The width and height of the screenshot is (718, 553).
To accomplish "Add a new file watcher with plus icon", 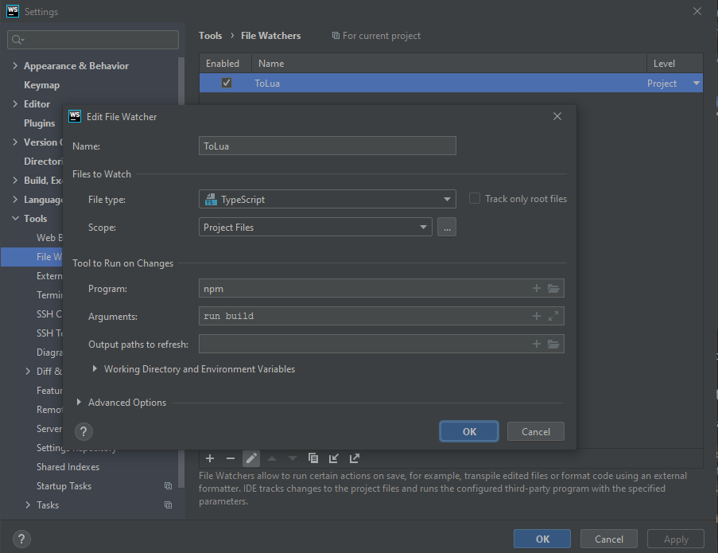I will coord(210,458).
